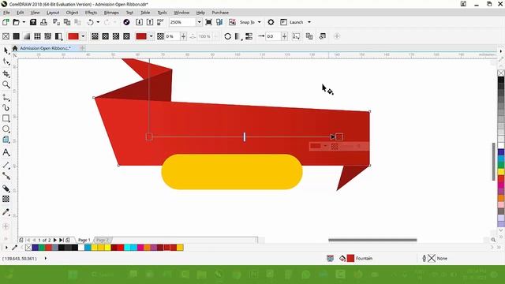
Task: Switch to the Page 2 tab
Action: pyautogui.click(x=103, y=240)
